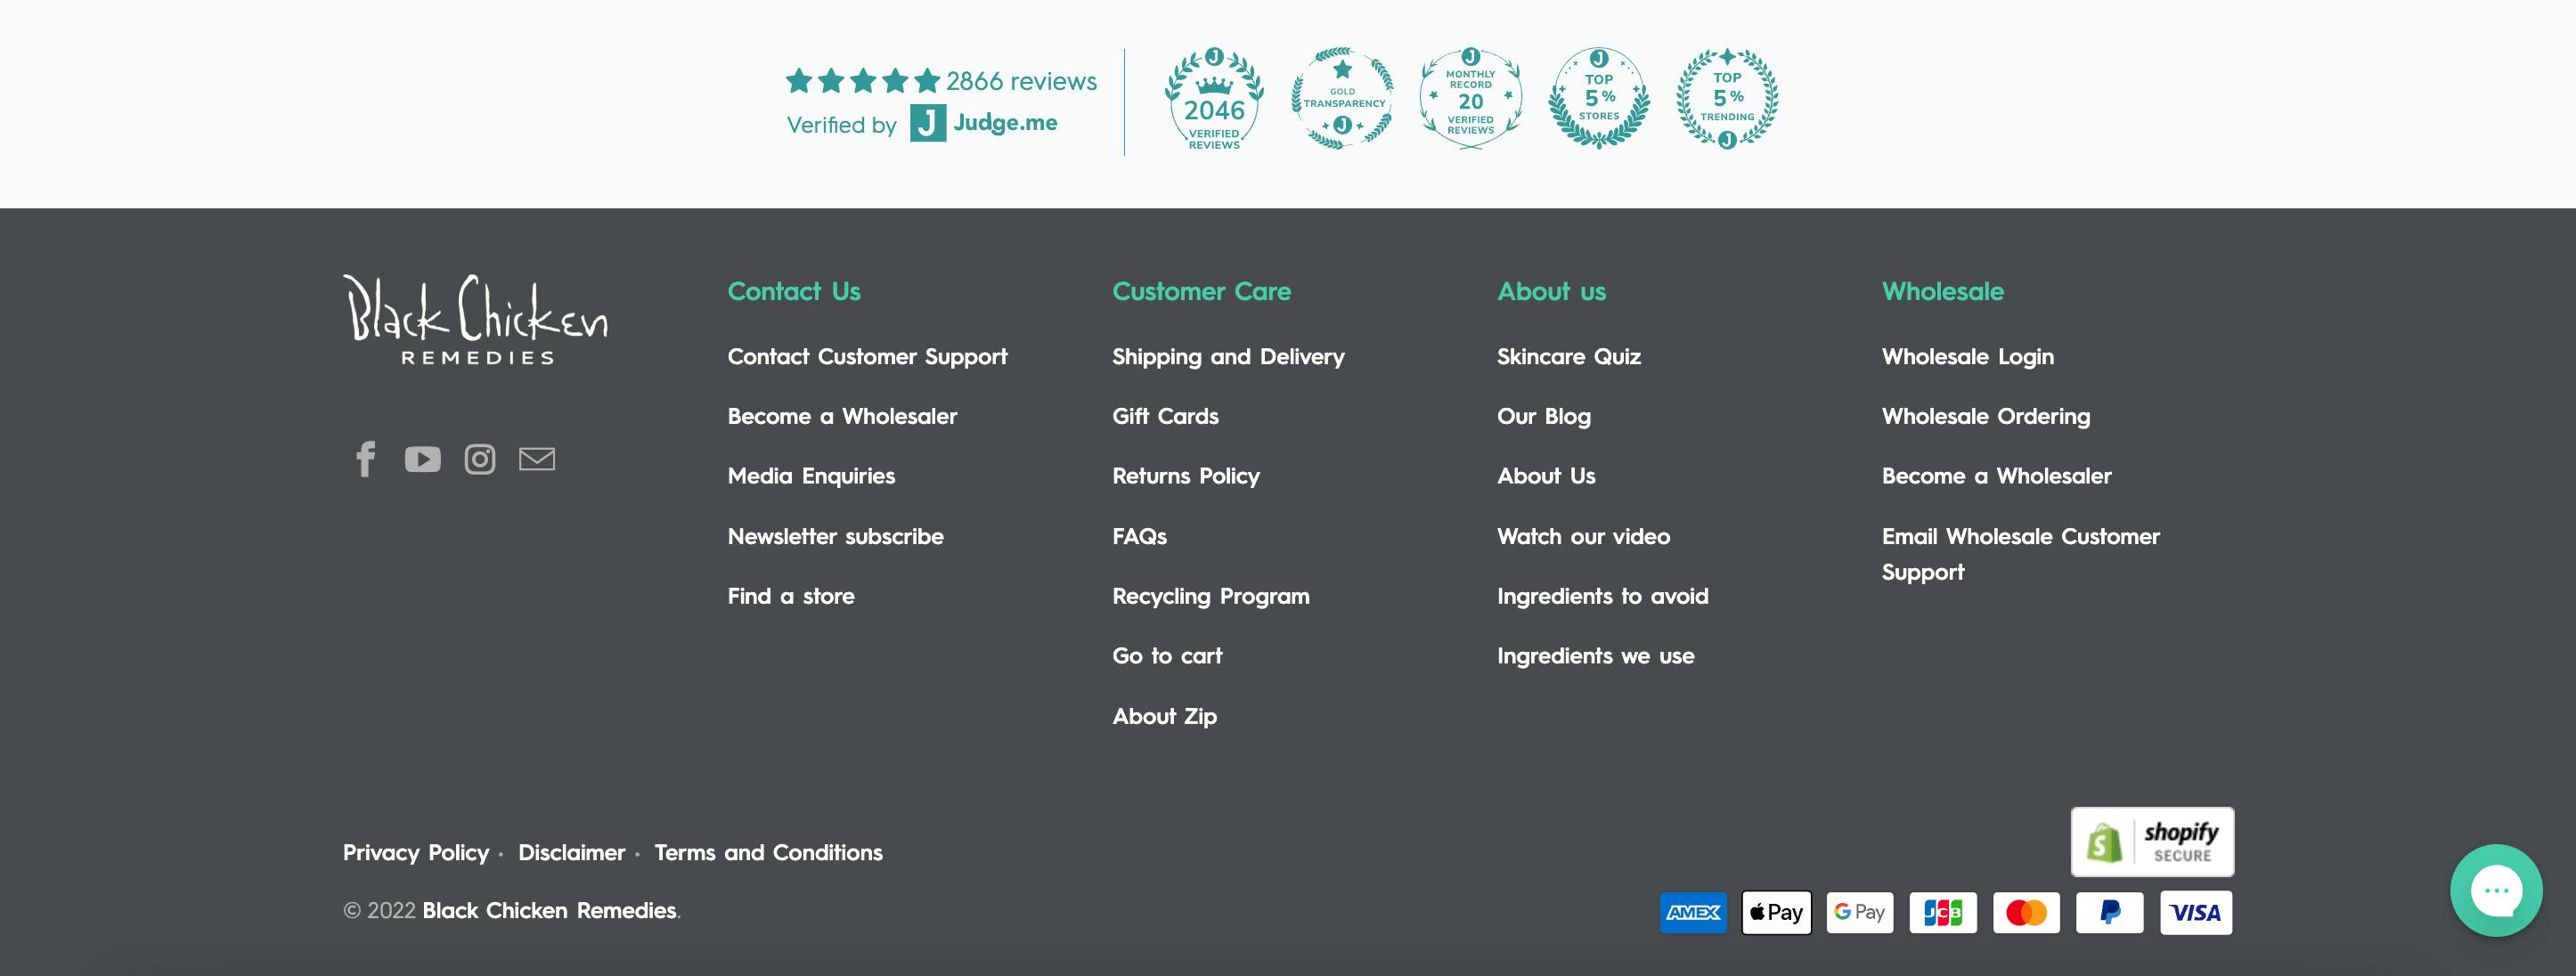Open Watch our video link

(1583, 536)
